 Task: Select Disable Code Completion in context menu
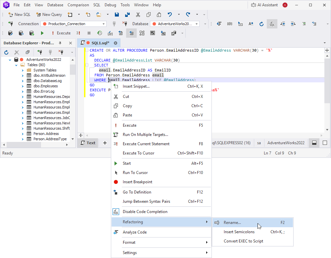click(145, 212)
